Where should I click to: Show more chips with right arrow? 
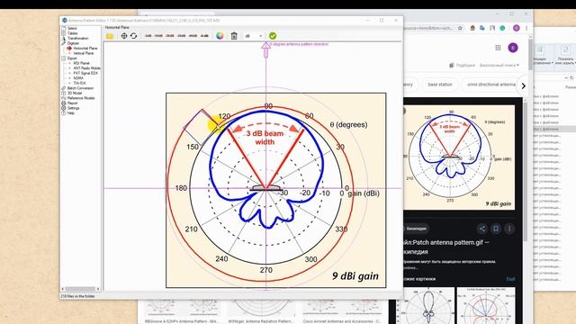pos(524,86)
